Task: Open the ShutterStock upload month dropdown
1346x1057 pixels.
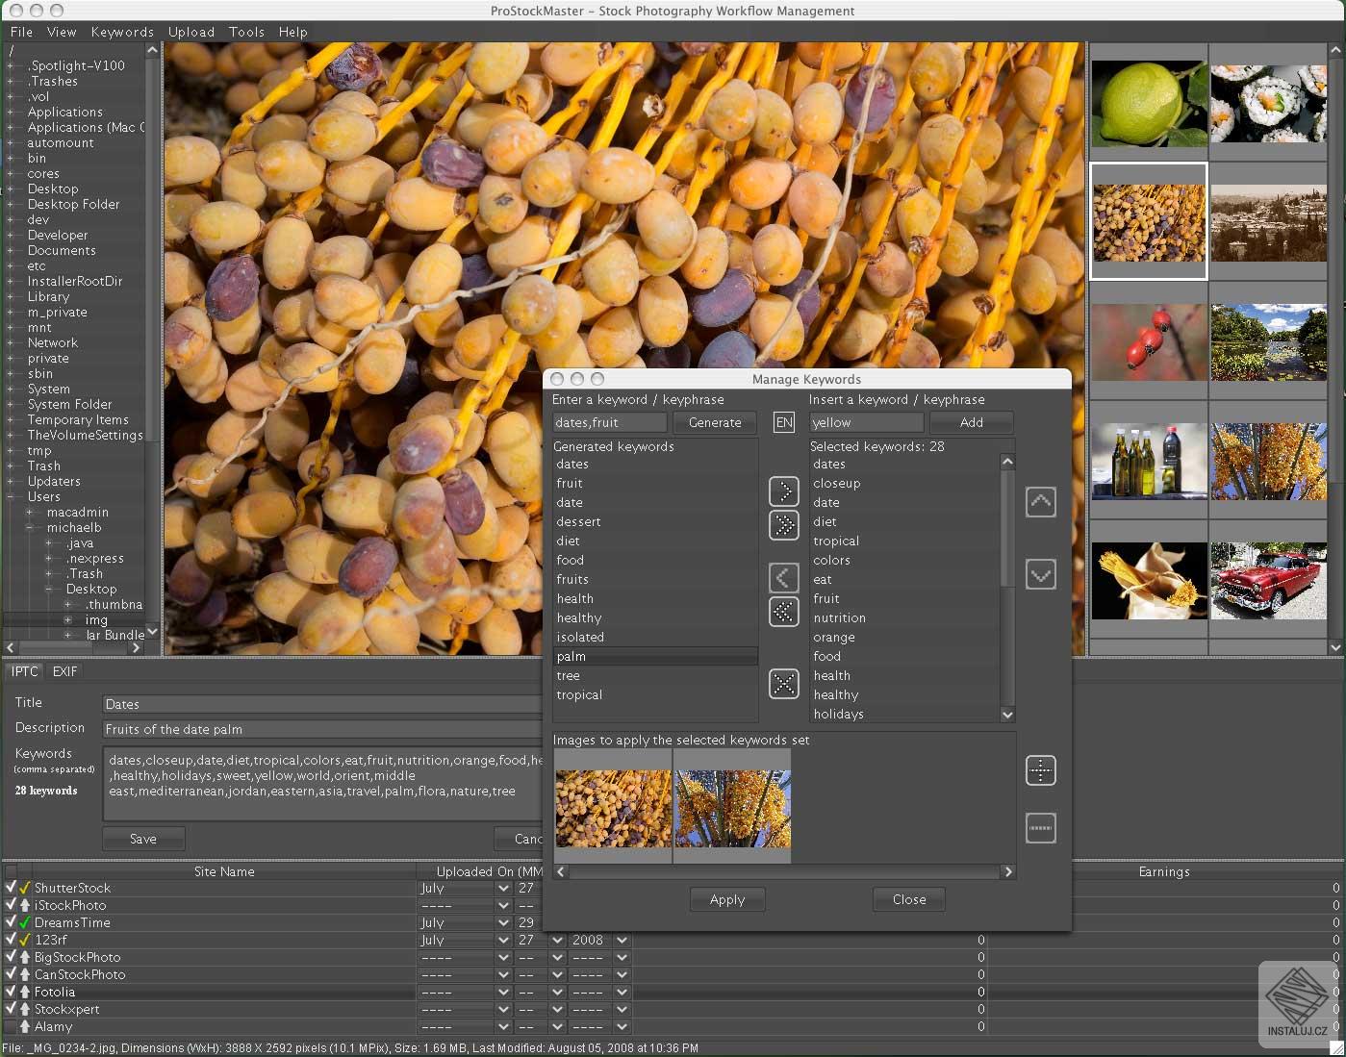Action: click(x=502, y=889)
